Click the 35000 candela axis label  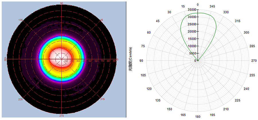point(190,9)
